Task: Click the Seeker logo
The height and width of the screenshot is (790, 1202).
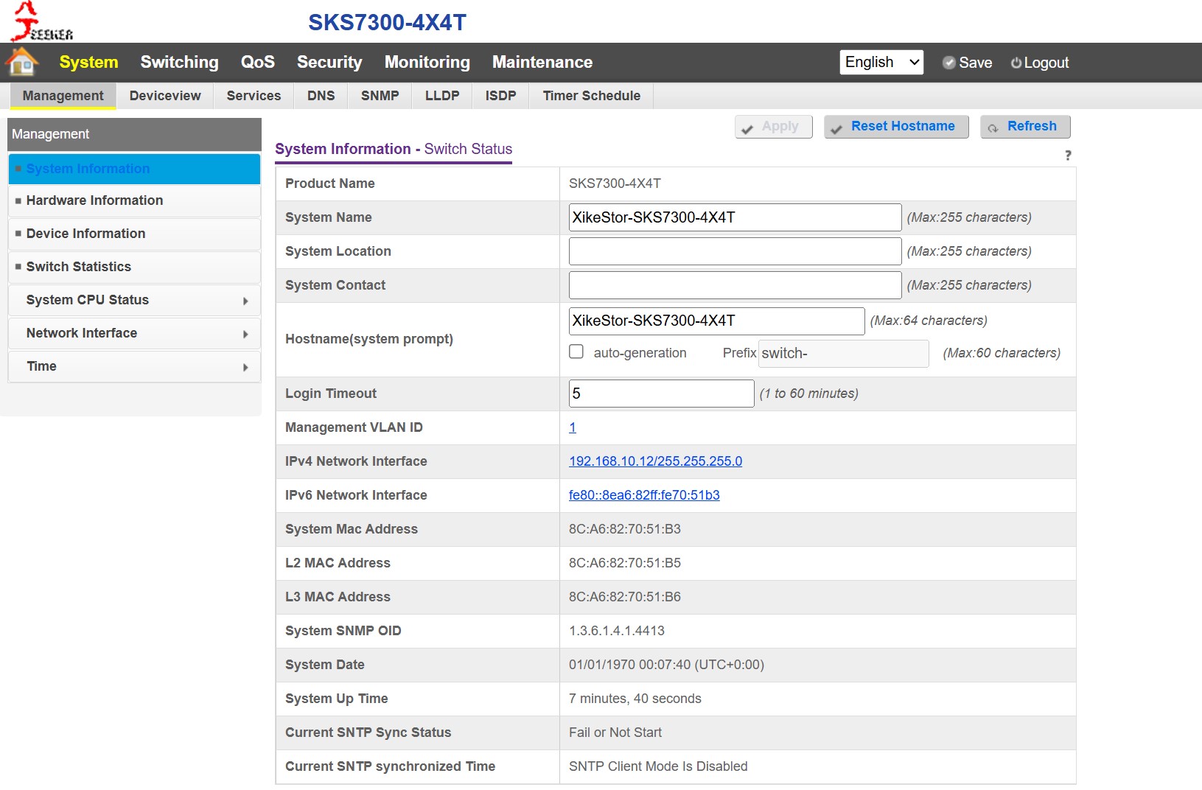Action: pos(42,21)
